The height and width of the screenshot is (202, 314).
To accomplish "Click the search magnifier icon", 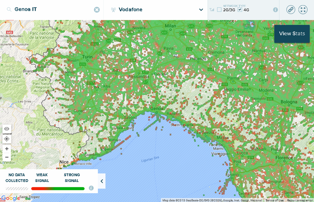I will coord(9,10).
